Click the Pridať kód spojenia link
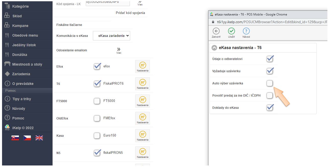The image size is (333, 167). click(130, 13)
